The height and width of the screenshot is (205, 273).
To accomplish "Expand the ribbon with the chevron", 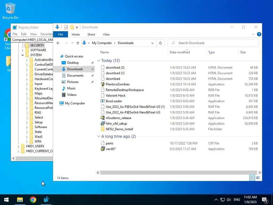I will click(253, 34).
